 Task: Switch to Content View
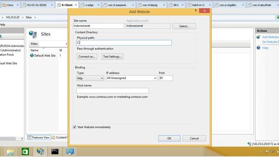click(x=60, y=137)
